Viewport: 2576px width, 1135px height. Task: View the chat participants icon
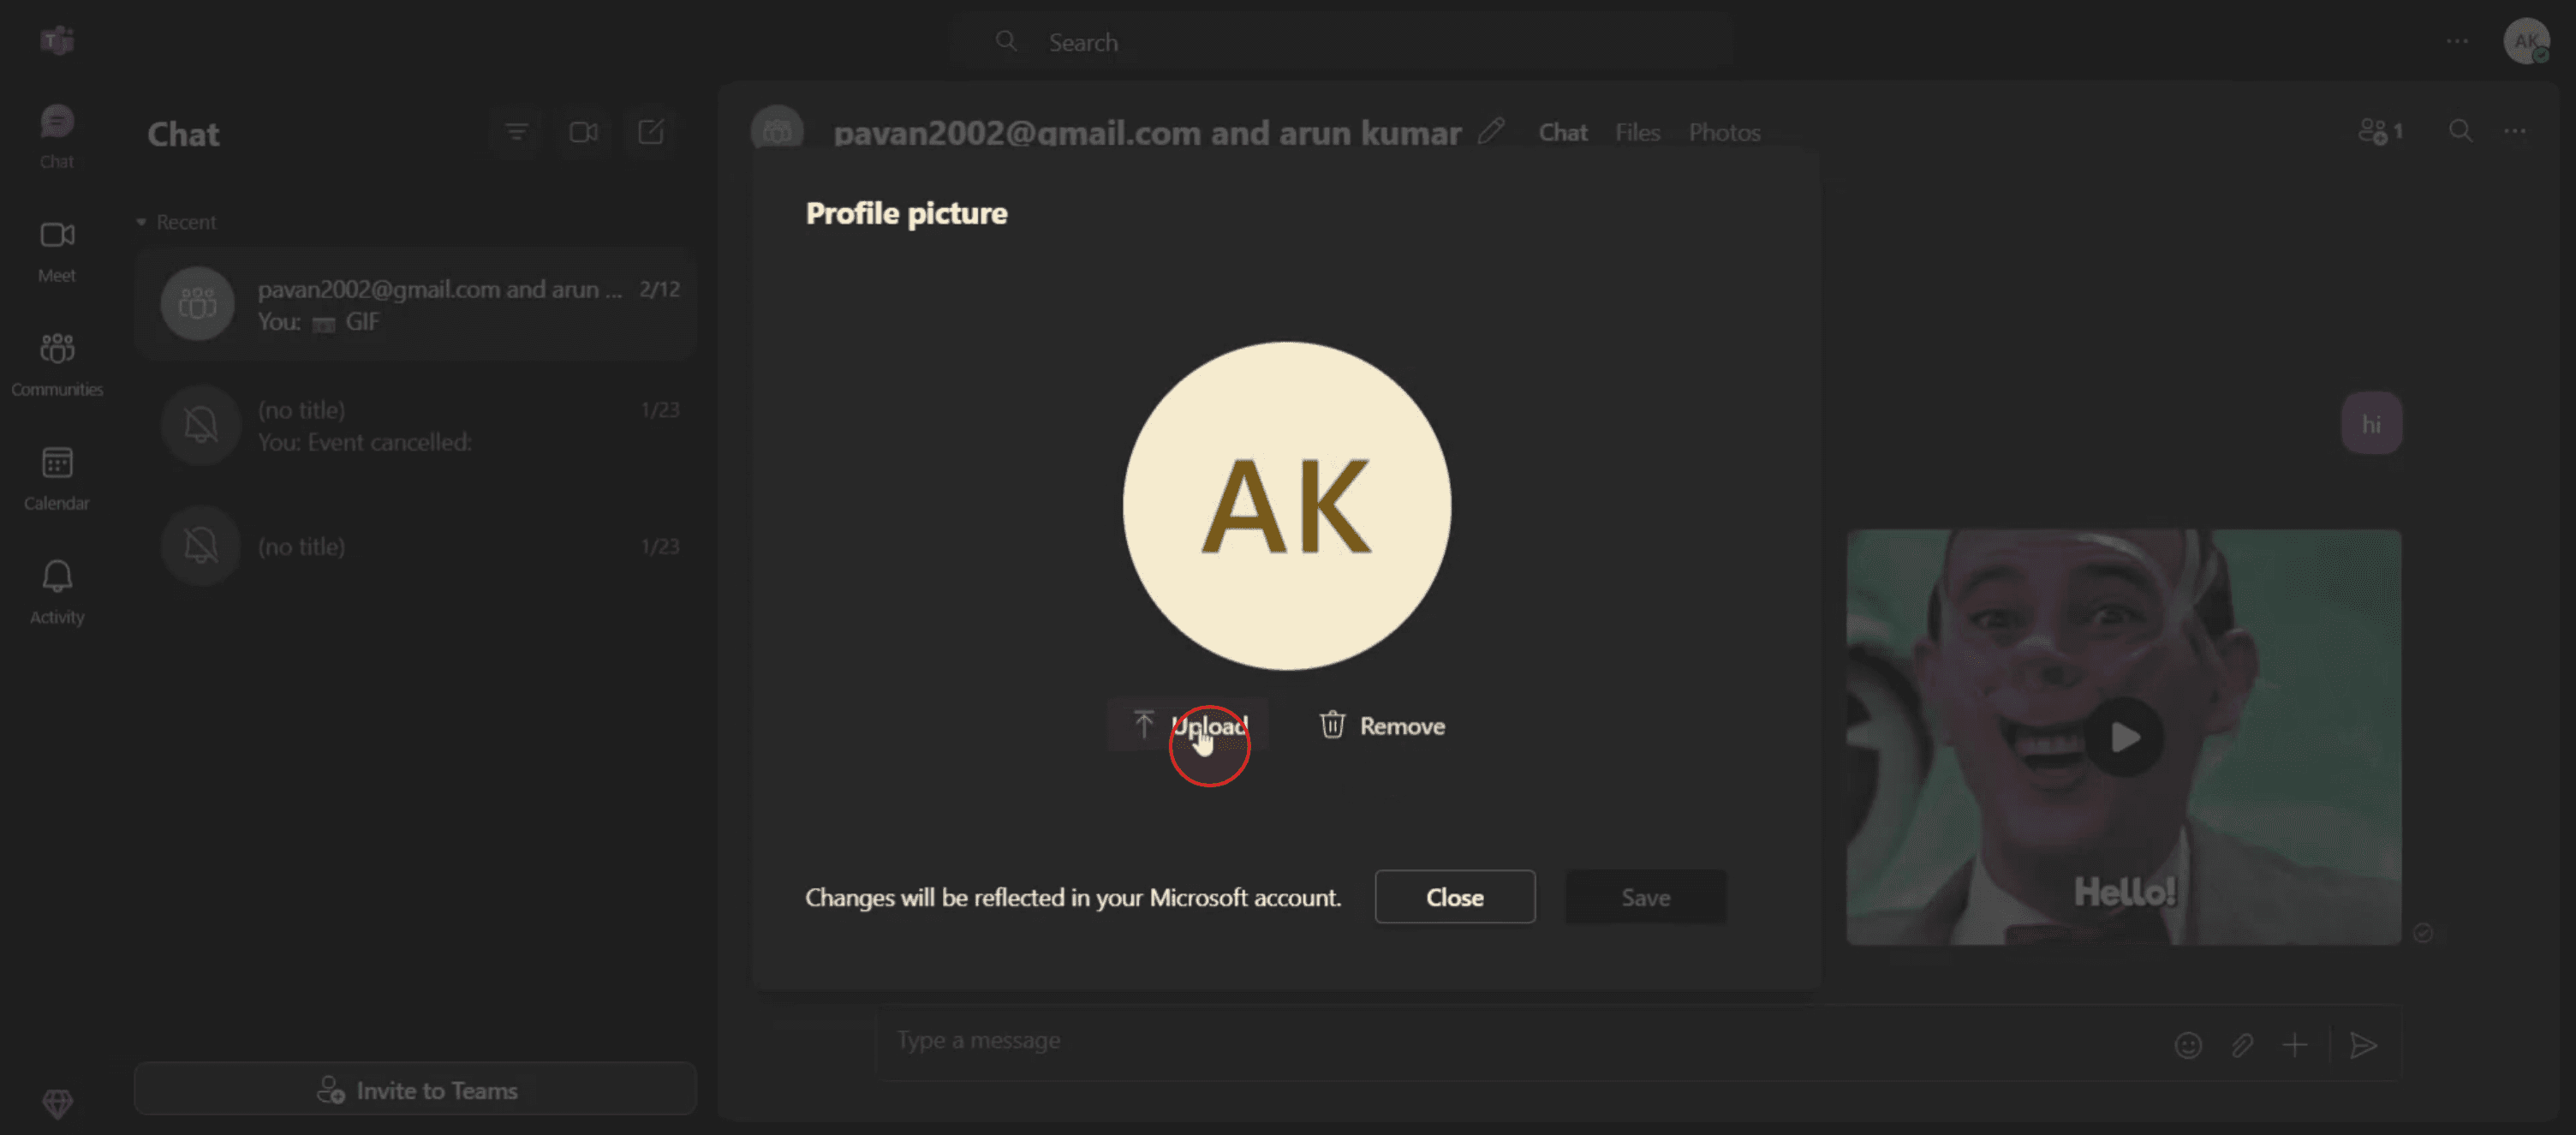(x=2380, y=131)
